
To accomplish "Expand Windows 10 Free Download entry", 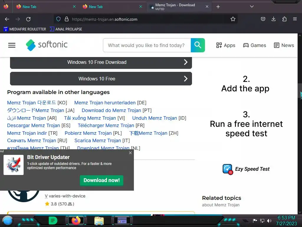I will point(101,62).
